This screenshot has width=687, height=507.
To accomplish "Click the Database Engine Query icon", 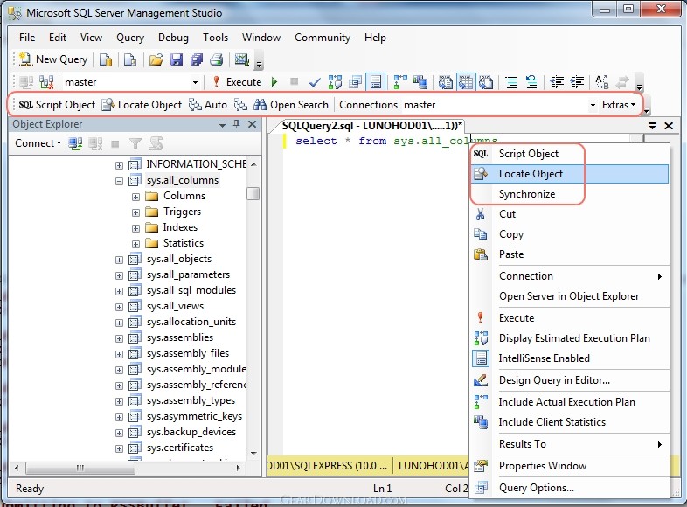I will coord(106,59).
